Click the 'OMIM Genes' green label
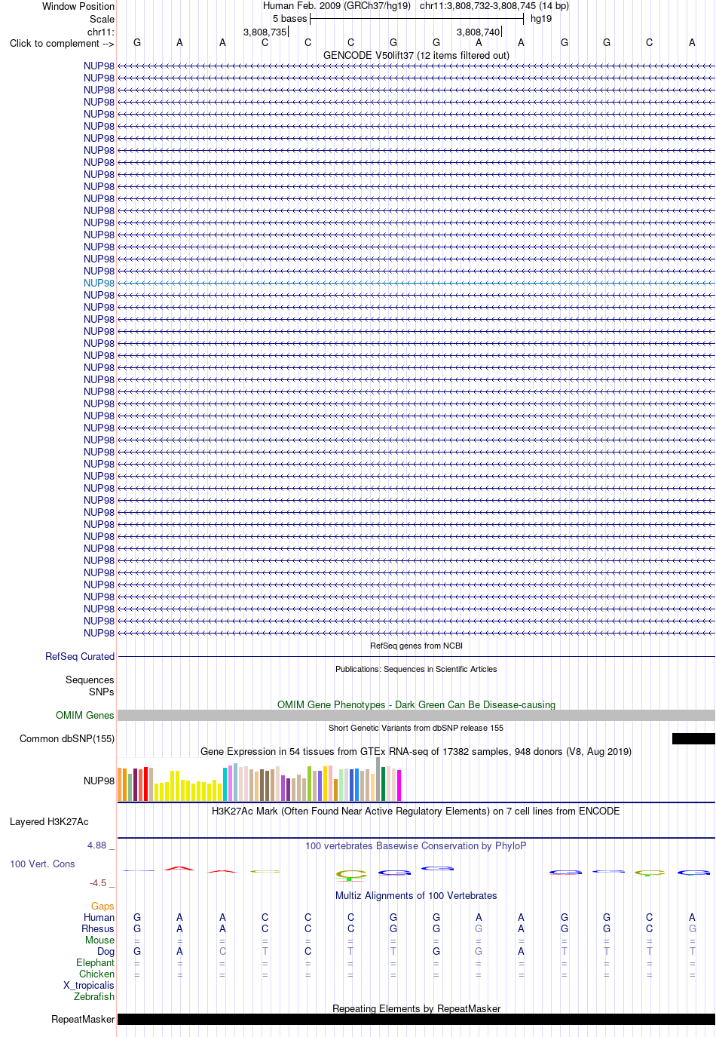The image size is (716, 1037). [85, 715]
